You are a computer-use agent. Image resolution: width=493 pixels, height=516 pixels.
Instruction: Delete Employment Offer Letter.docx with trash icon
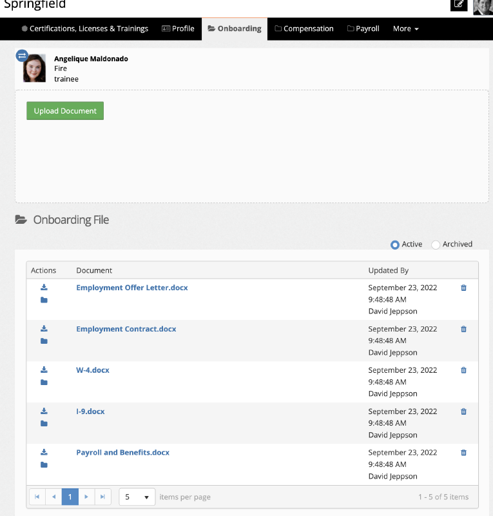pos(463,288)
